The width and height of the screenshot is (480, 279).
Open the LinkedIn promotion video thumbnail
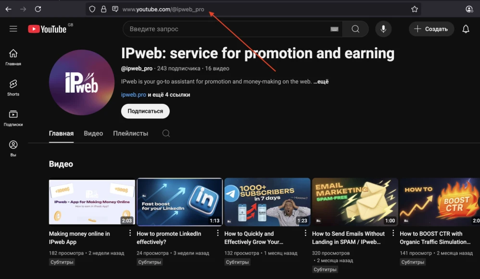(x=179, y=202)
